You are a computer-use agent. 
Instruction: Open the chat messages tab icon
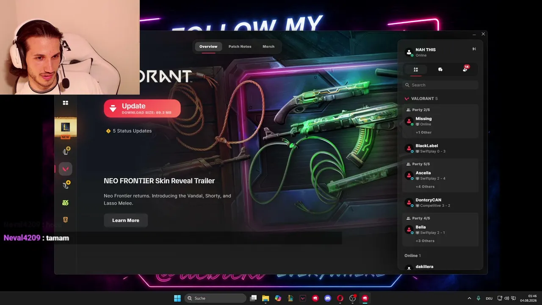point(440,69)
